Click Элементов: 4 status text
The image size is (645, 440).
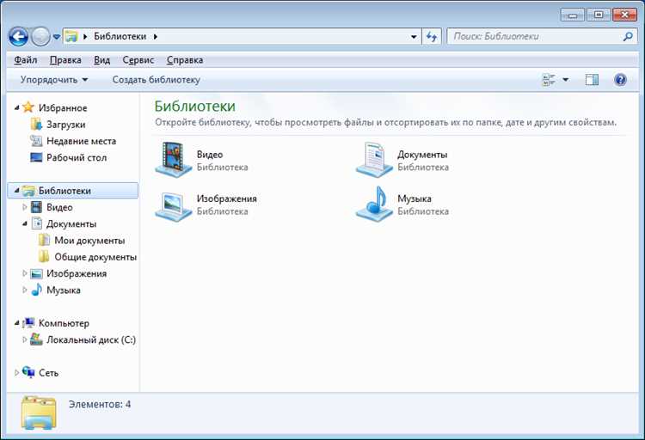[x=100, y=404]
